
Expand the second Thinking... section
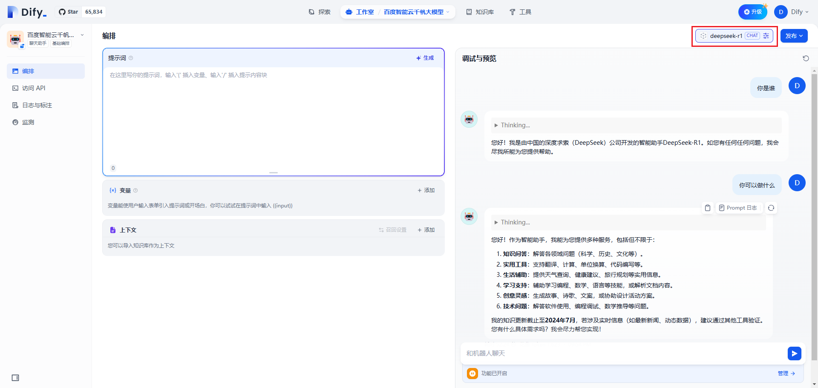coord(628,222)
